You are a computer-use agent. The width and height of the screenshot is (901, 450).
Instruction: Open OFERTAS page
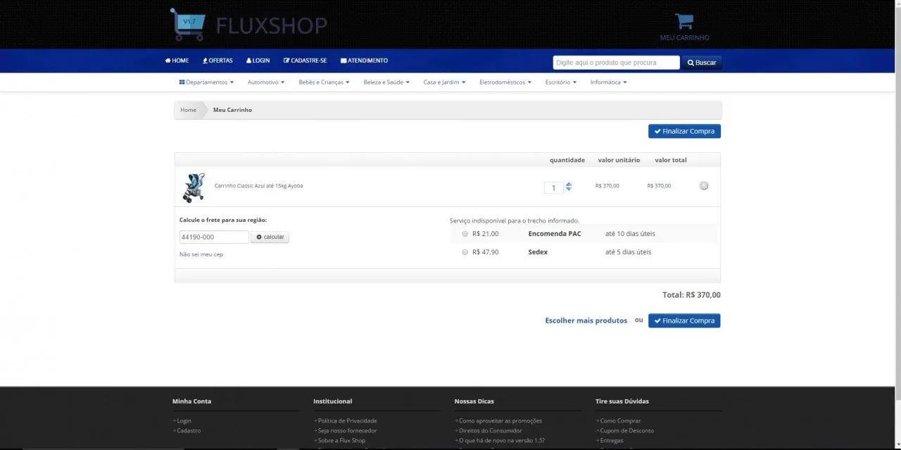tap(218, 61)
